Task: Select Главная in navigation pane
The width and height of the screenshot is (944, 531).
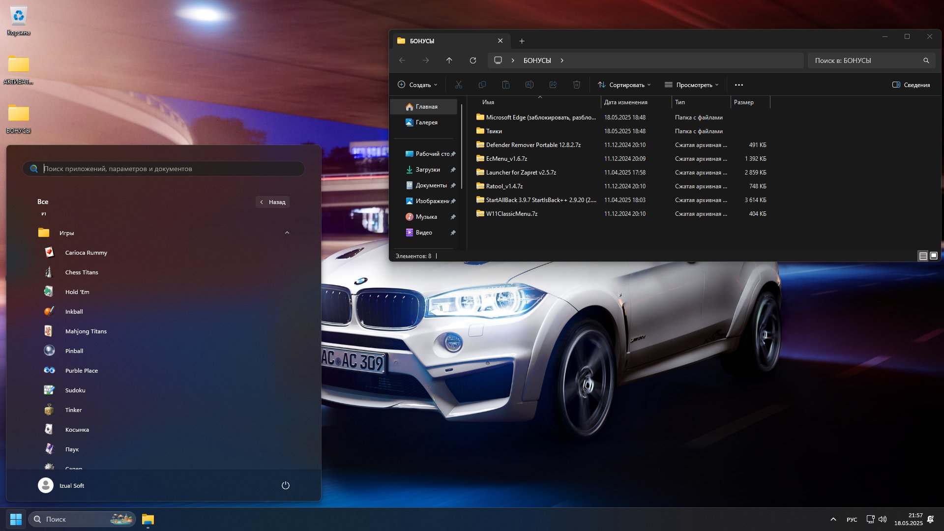Action: pos(424,107)
